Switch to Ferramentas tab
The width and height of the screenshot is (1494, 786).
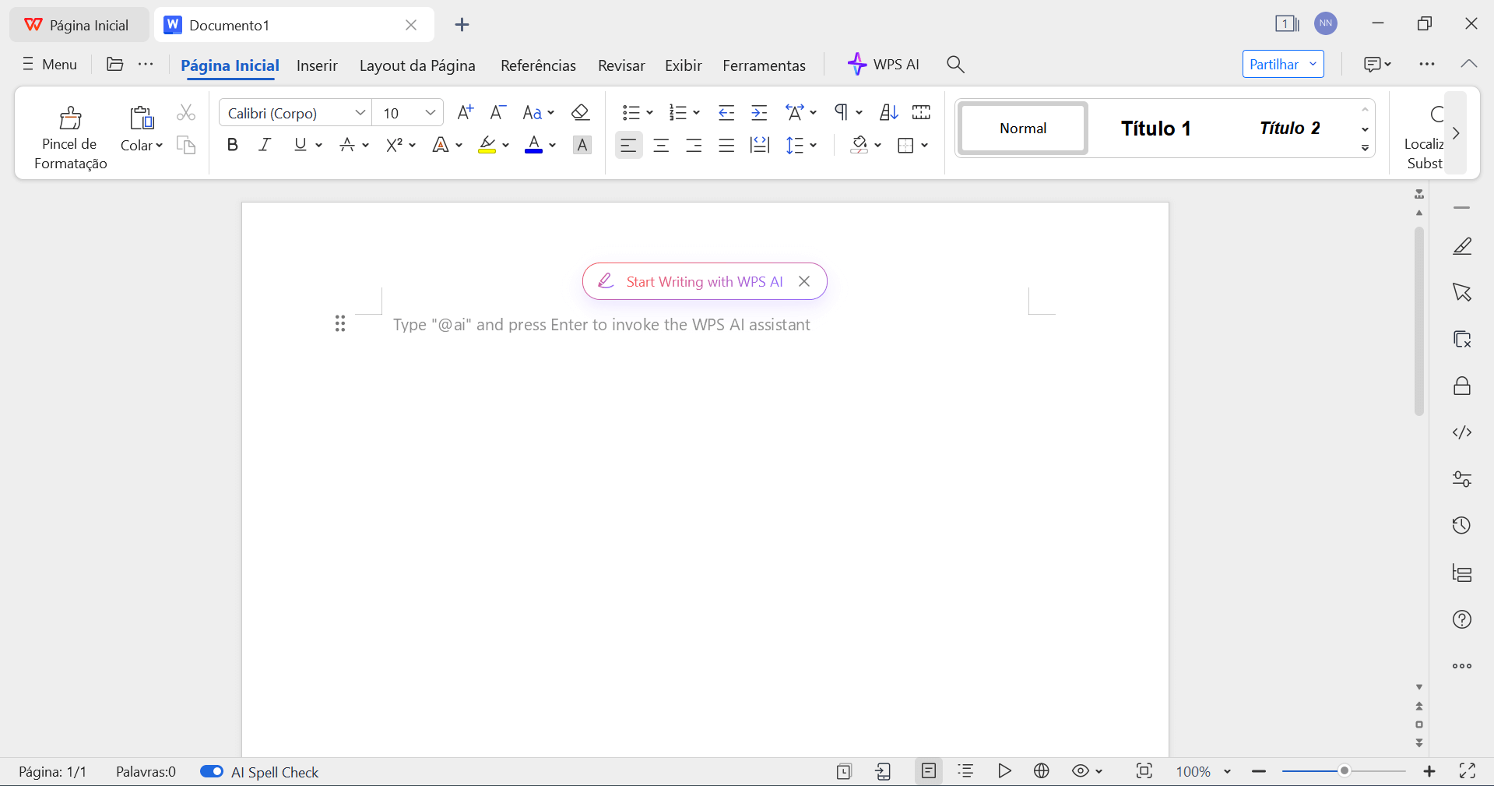click(764, 65)
